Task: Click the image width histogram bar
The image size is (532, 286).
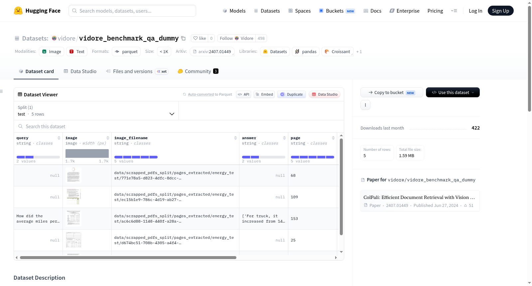Action: point(87,153)
